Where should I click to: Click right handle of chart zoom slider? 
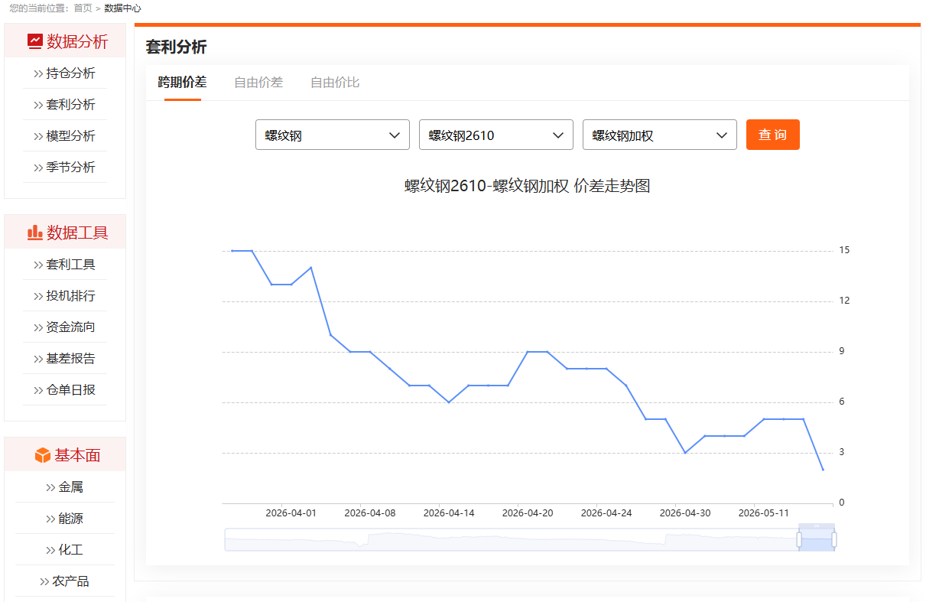834,540
